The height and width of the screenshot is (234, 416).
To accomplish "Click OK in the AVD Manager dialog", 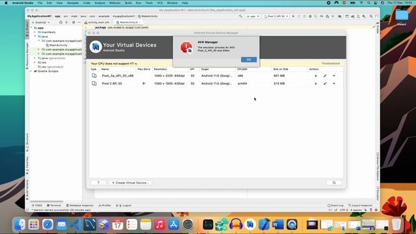I will click(x=248, y=60).
